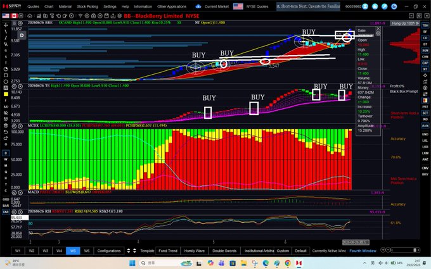
Task: Click the zoom in plus icon at the bottom right
Action: pos(383,250)
